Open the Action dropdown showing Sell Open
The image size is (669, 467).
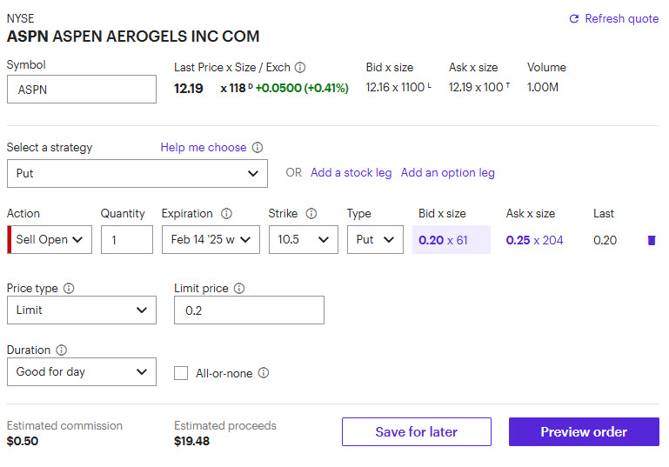(x=51, y=239)
